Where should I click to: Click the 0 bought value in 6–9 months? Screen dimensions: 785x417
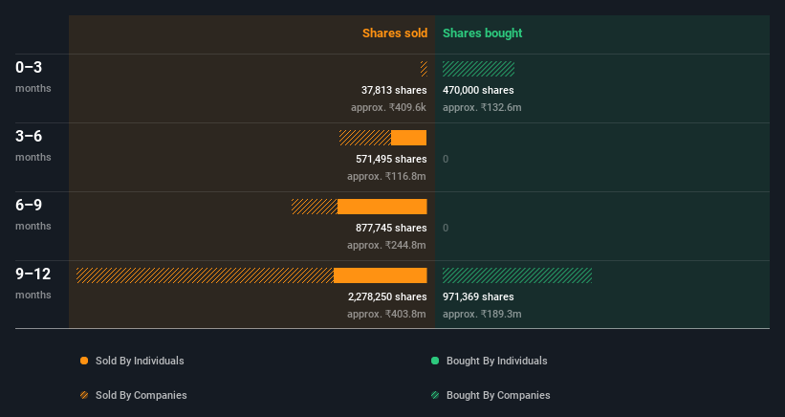(x=446, y=229)
